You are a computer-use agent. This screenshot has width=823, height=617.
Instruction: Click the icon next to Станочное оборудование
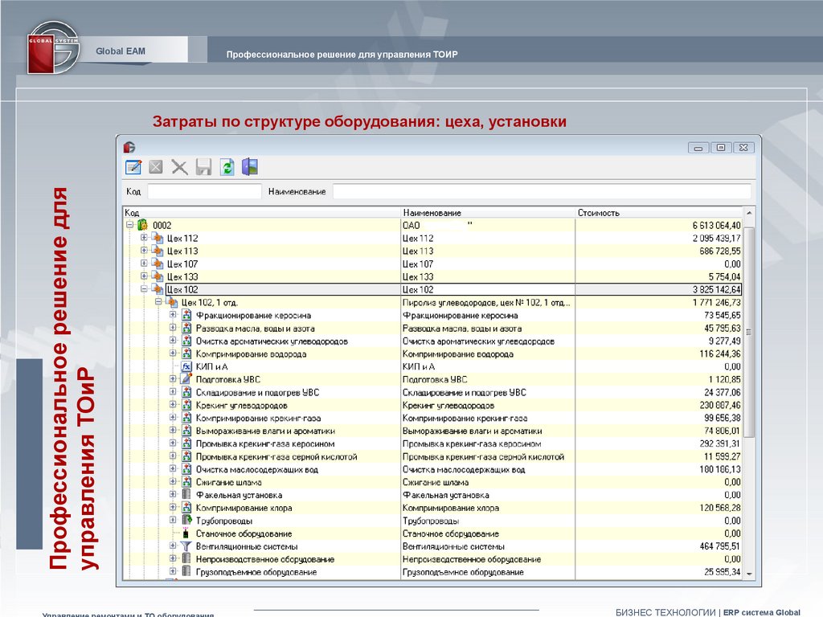coord(186,533)
